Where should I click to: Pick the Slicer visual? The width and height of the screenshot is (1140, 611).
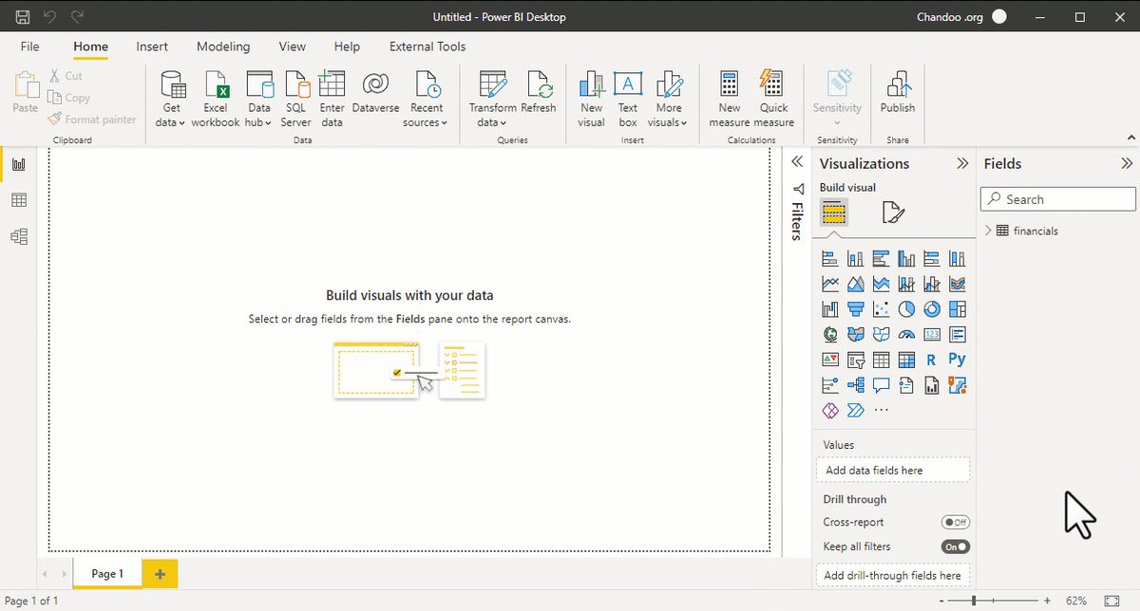(x=855, y=360)
